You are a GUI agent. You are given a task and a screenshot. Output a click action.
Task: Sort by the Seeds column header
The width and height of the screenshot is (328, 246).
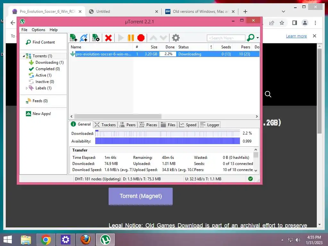coord(226,47)
